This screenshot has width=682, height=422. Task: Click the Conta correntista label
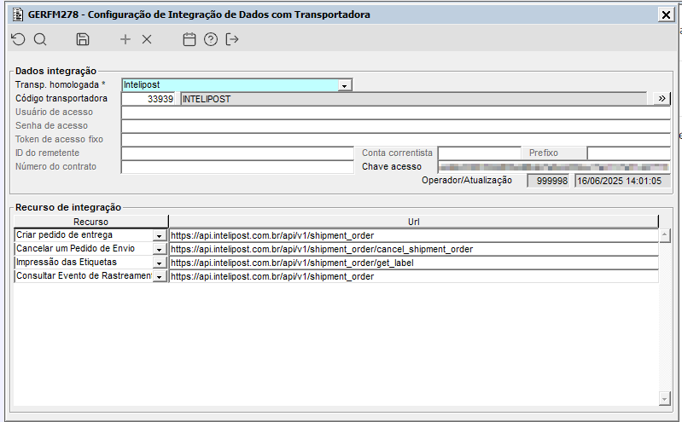click(x=397, y=153)
